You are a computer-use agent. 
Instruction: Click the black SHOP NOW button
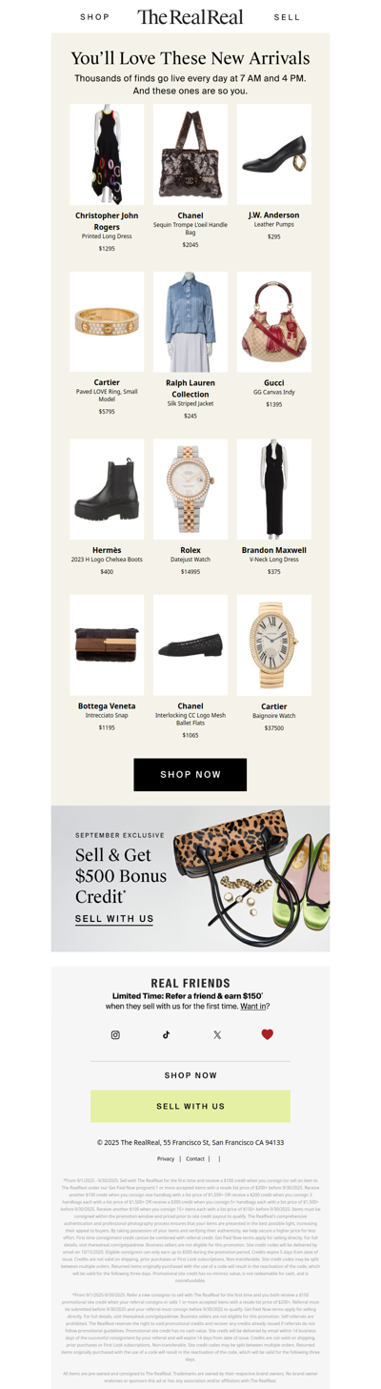190,775
